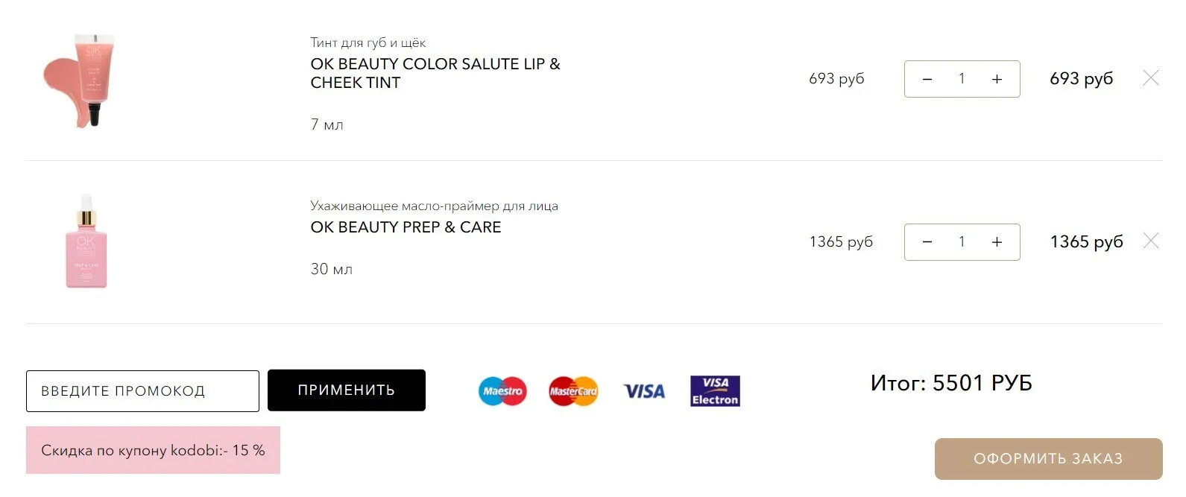The height and width of the screenshot is (497, 1186).
Task: Increase quantity of Prep & Care oil
Action: 997,242
